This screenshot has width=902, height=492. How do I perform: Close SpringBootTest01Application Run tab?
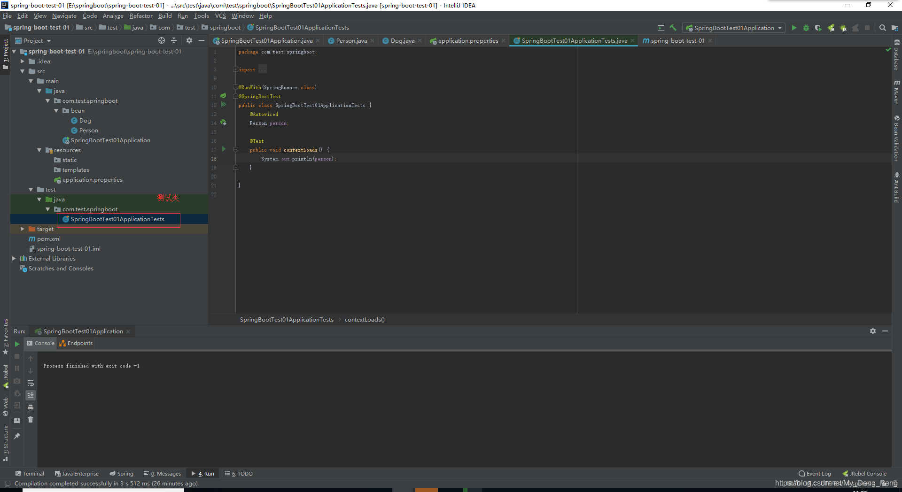[128, 331]
